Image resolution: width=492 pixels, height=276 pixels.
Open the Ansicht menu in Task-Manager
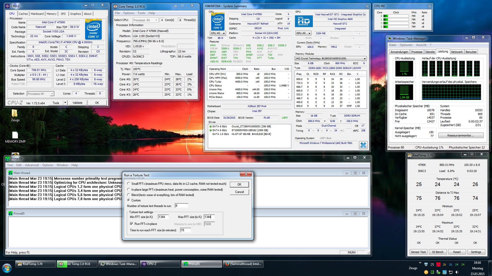click(421, 45)
